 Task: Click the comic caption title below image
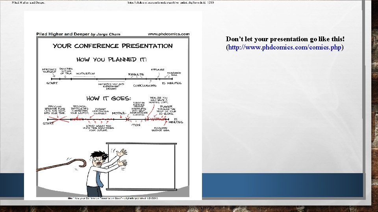pos(113,198)
